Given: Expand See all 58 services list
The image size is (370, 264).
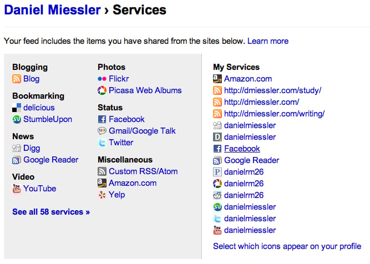Looking at the screenshot, I should pos(51,212).
